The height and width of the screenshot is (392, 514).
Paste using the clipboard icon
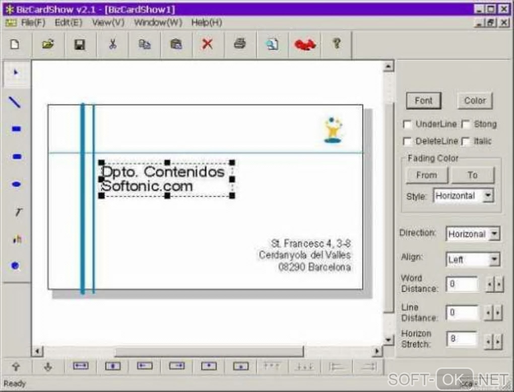[x=176, y=44]
